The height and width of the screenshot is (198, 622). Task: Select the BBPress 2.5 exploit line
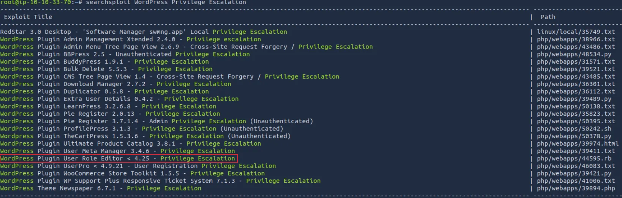[125, 54]
